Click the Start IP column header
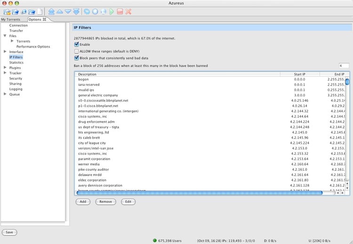353x244 pixels. click(x=300, y=74)
